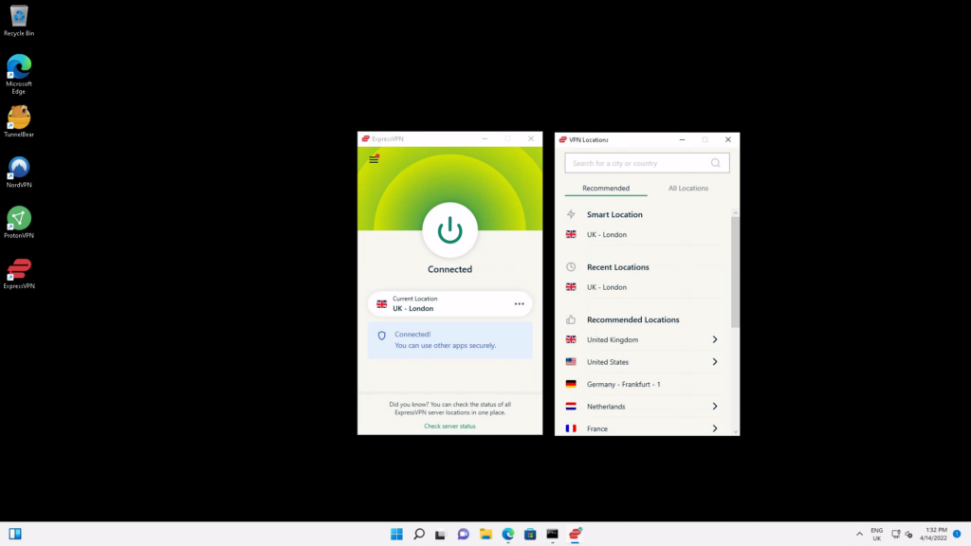The height and width of the screenshot is (546, 971).
Task: Open the Windows Start menu
Action: click(396, 534)
